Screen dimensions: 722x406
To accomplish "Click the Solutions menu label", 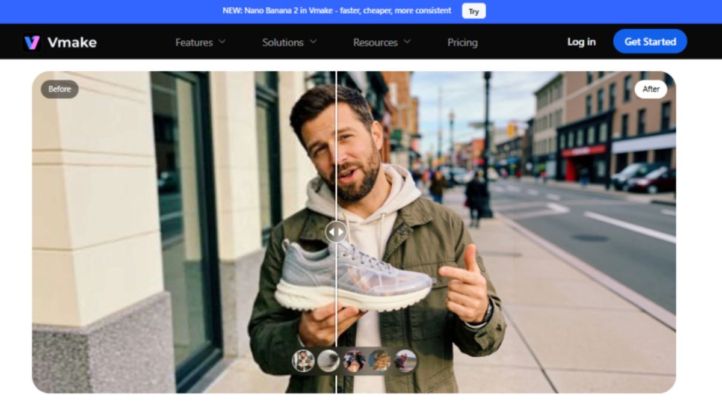I will [283, 42].
